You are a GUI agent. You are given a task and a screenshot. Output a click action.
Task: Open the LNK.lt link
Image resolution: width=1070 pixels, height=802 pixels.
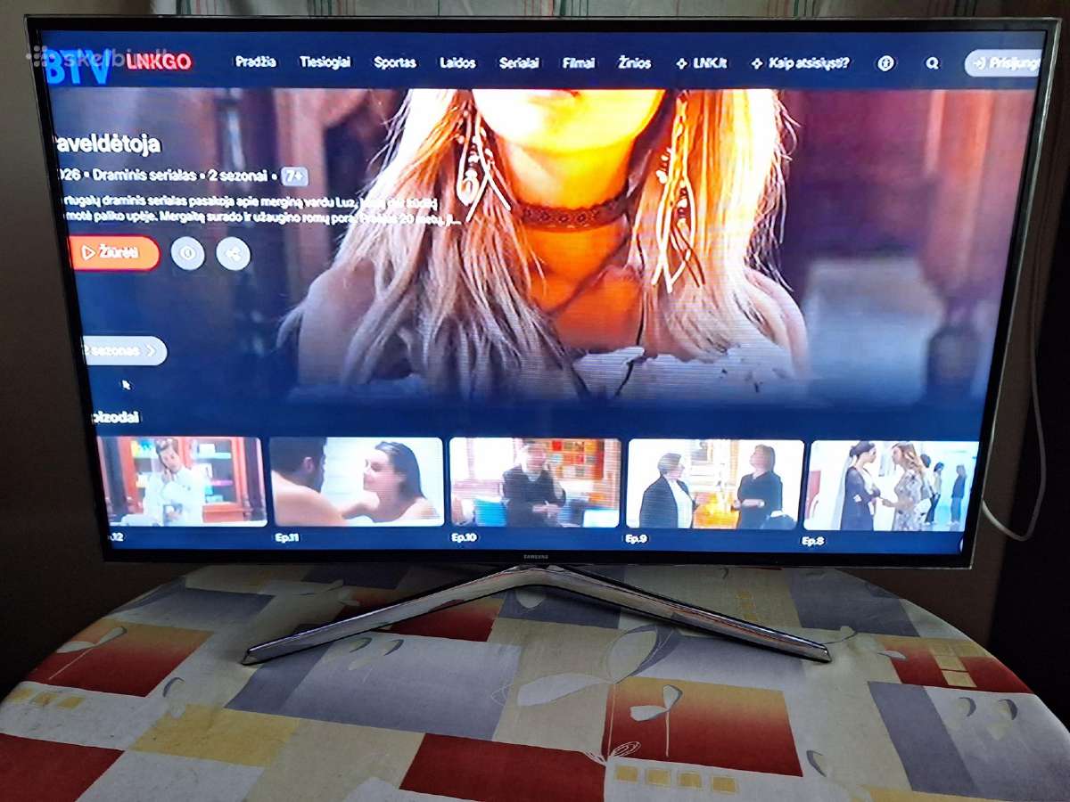pyautogui.click(x=702, y=63)
